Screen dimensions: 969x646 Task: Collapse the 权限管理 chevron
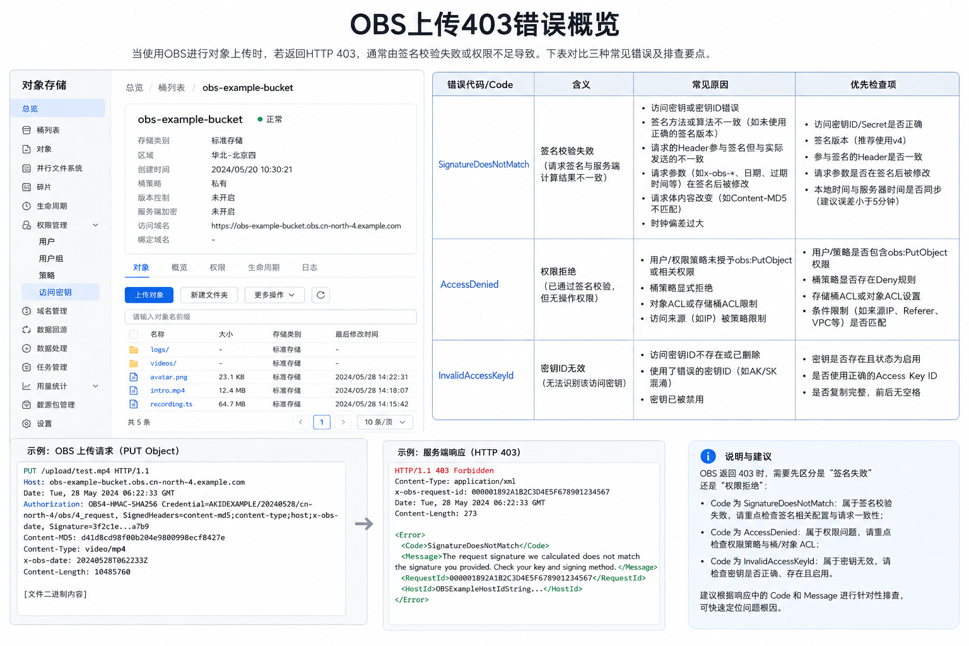point(96,225)
